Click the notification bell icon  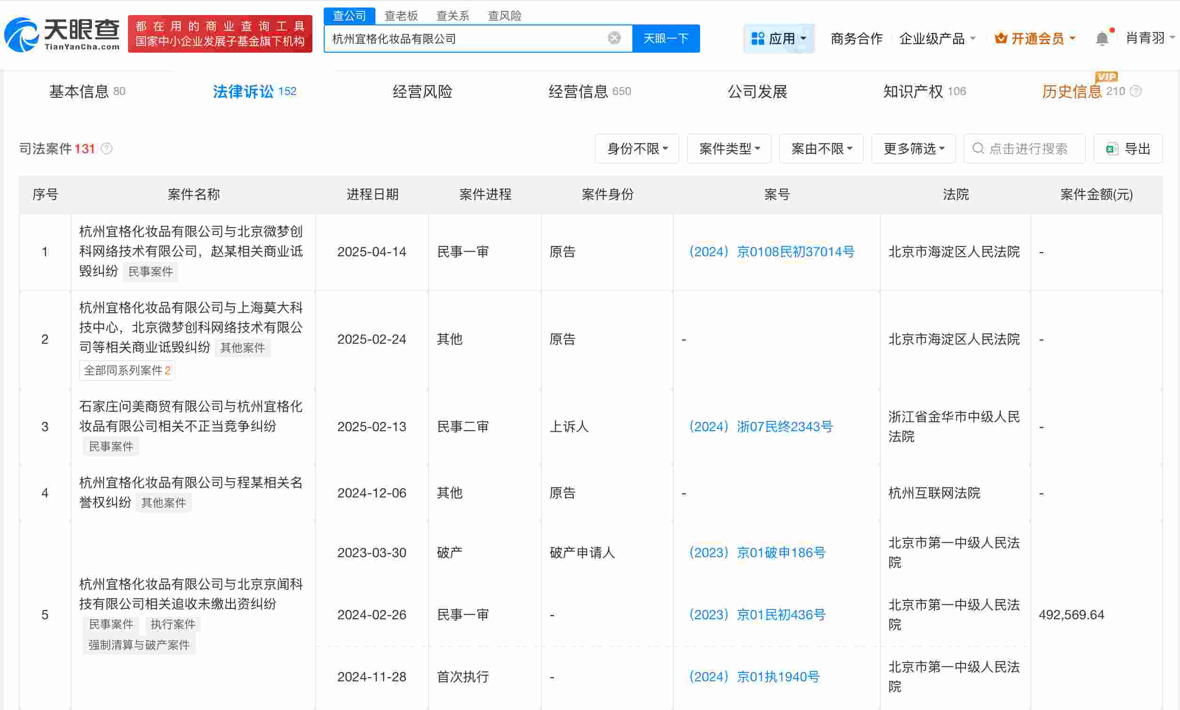click(1102, 37)
